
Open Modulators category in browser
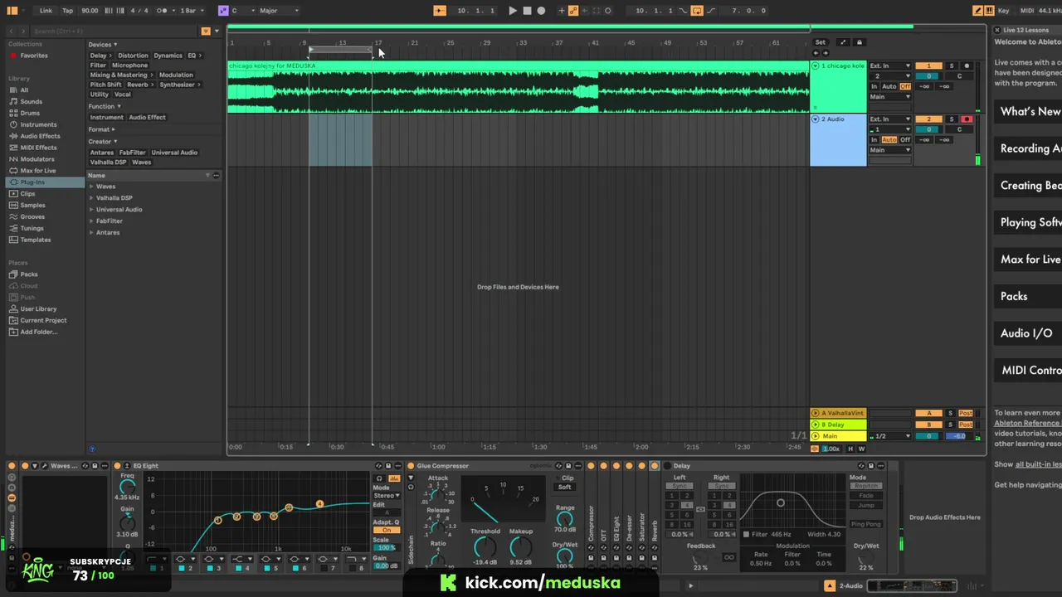point(37,159)
